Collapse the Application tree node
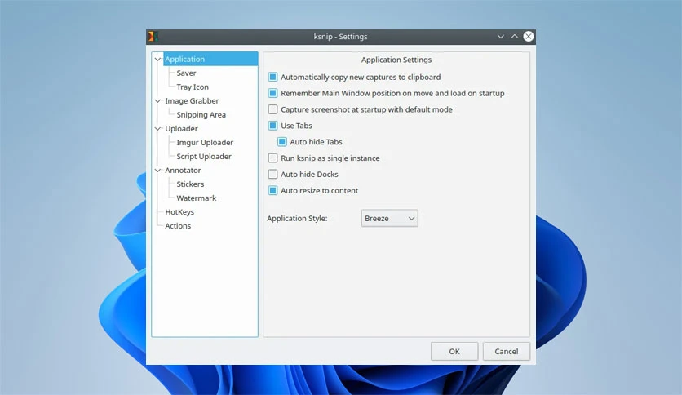The image size is (682, 395). click(158, 59)
